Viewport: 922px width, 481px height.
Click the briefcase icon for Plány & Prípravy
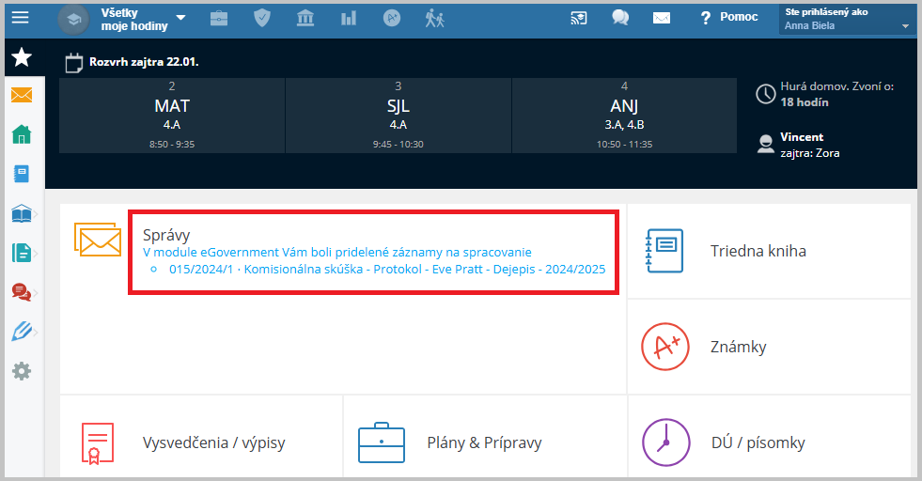[x=382, y=442]
